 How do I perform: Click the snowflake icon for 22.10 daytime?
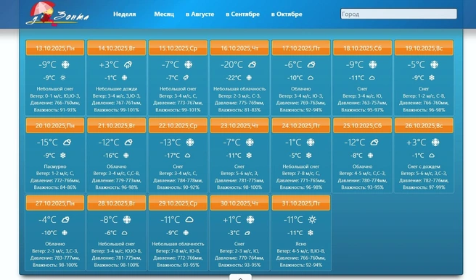coord(190,143)
